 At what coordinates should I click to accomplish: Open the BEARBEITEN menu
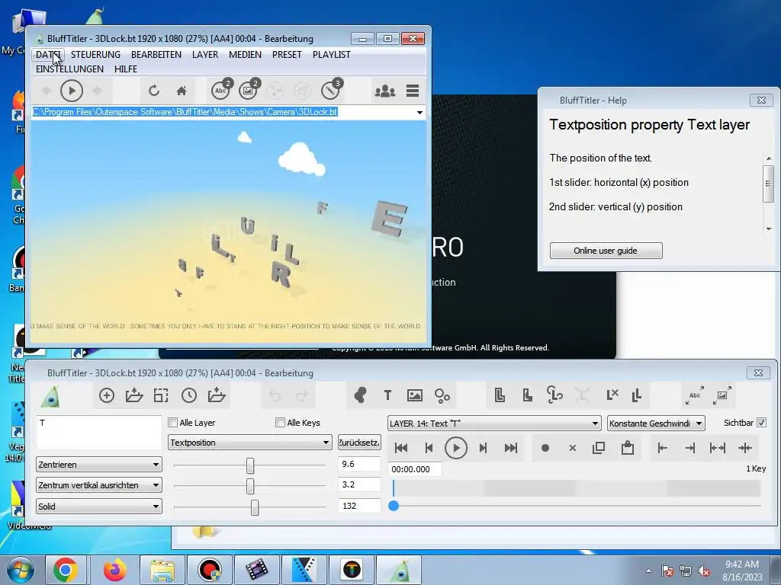156,55
